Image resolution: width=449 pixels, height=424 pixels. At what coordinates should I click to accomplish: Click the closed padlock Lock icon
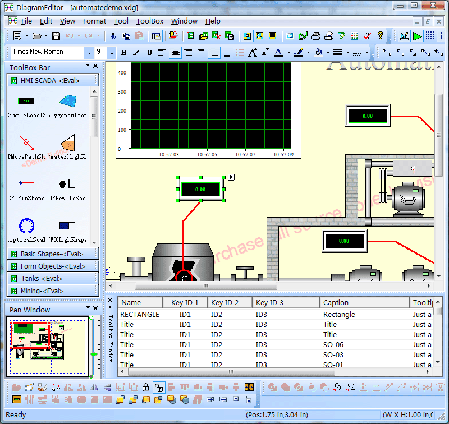point(146,387)
